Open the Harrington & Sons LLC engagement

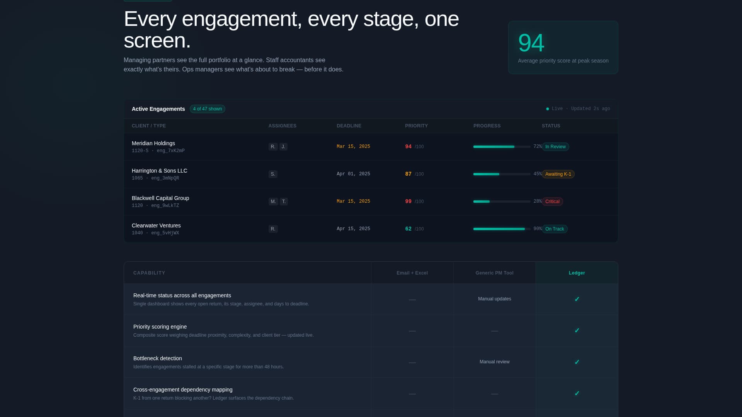click(x=160, y=171)
